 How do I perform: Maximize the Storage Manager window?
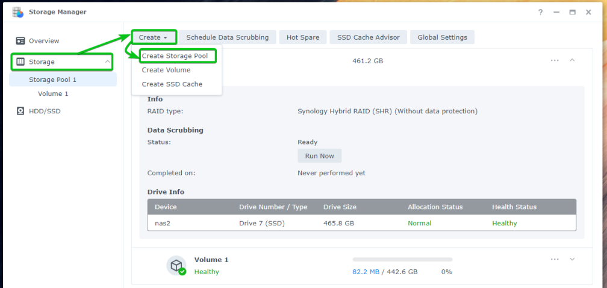(573, 13)
